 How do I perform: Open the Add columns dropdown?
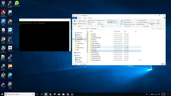click(x=128, y=22)
